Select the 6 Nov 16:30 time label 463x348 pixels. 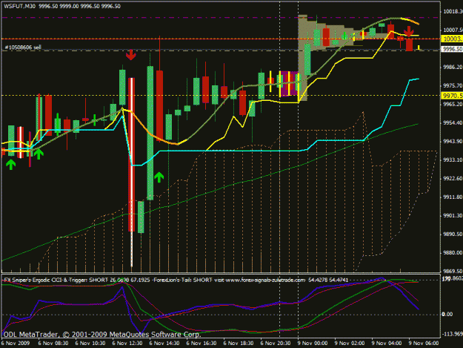coord(201,344)
